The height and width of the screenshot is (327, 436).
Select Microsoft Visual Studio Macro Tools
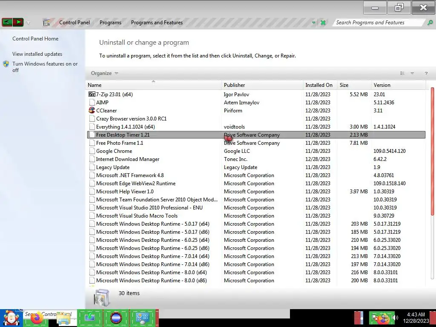coord(137,216)
